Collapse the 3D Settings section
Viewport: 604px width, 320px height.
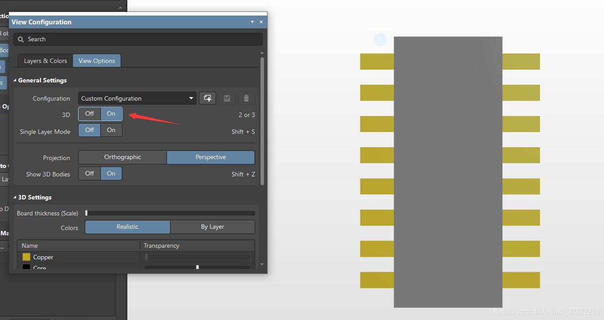15,197
